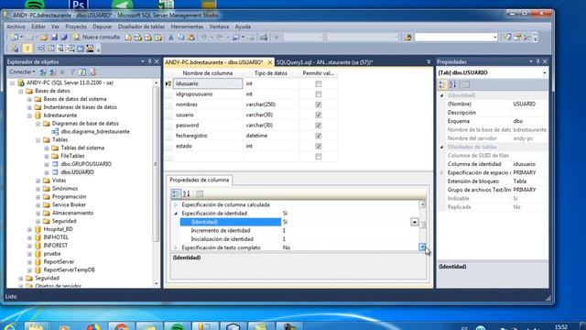Open Photoshop desktop icon behind the window

click(79, 5)
